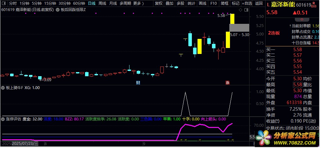Click the chart title 601619 嘉泽新能(日线.前复权)
Viewport: 321px width, 148px height.
(x=27, y=10)
